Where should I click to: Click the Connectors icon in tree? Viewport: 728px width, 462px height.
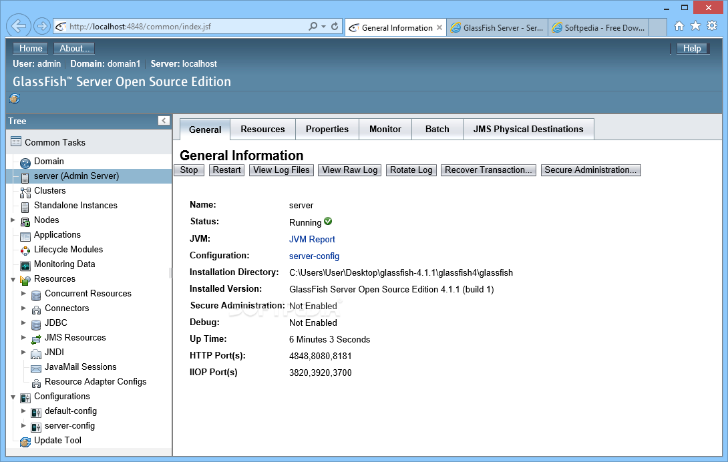(36, 310)
